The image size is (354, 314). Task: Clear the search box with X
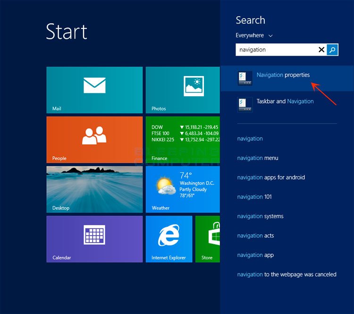(321, 50)
